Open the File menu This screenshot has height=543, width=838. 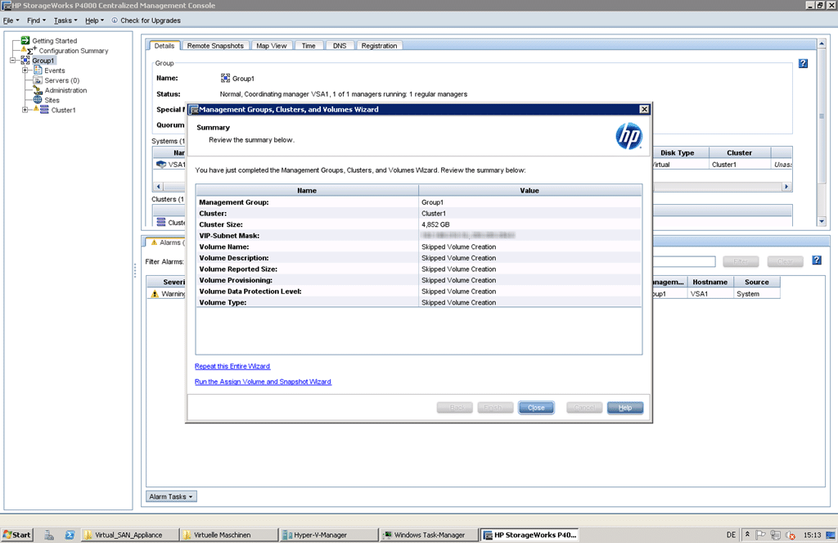click(x=11, y=20)
